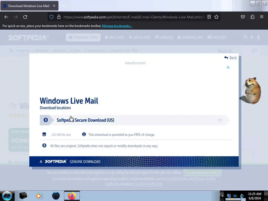This screenshot has width=268, height=201.
Task: Select '131 MB file size' text
Action: click(61, 135)
